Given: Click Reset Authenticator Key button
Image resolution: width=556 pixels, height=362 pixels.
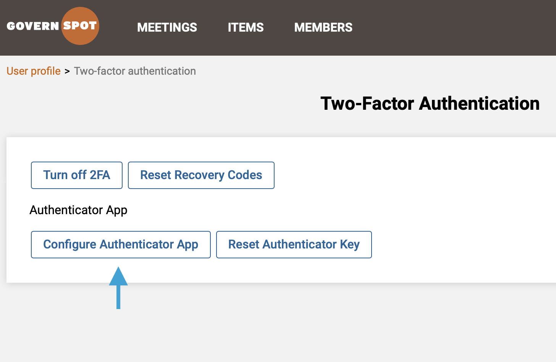Looking at the screenshot, I should coord(294,245).
